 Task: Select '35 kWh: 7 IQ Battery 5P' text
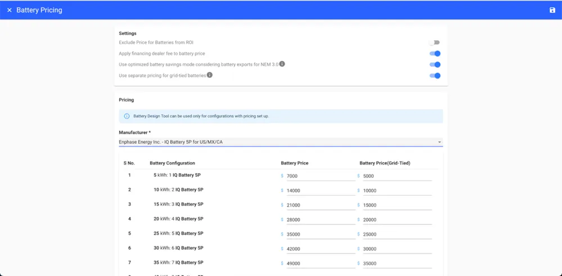click(x=179, y=263)
